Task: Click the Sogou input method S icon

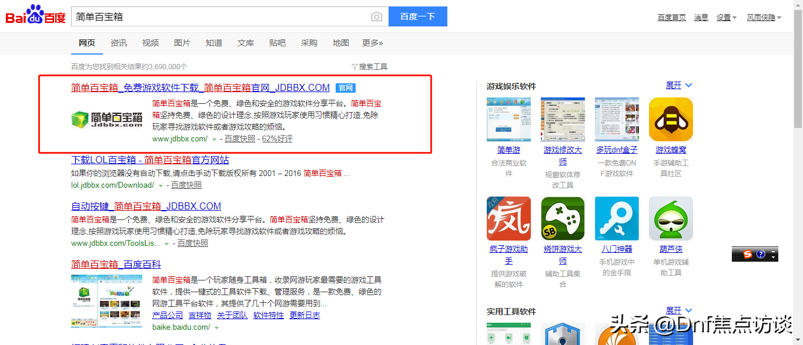Action: (748, 255)
